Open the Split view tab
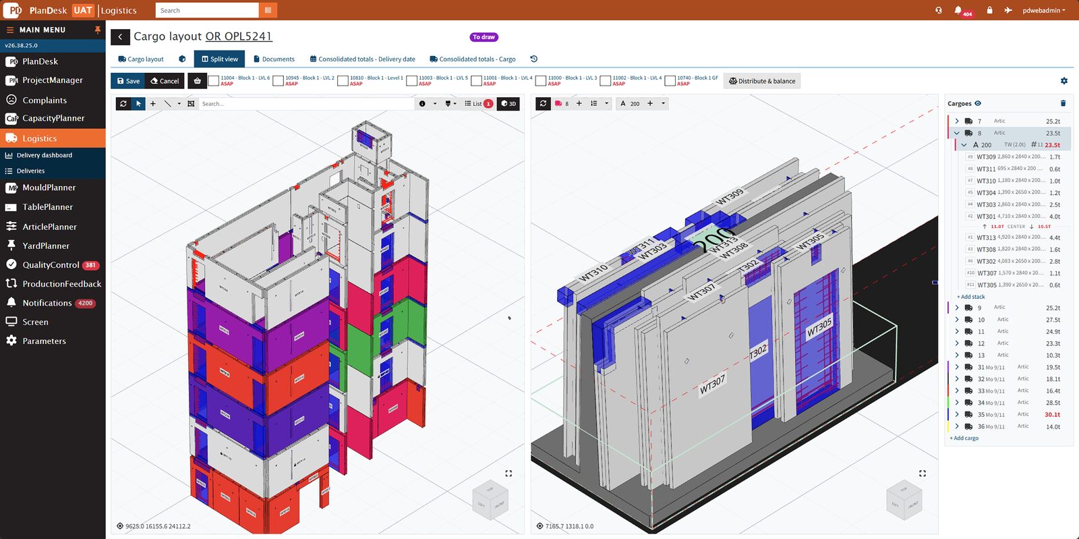Image resolution: width=1079 pixels, height=539 pixels. click(x=220, y=59)
